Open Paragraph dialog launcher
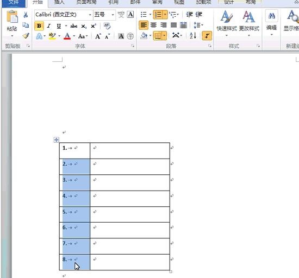This screenshot has width=299, height=278. [x=210, y=46]
